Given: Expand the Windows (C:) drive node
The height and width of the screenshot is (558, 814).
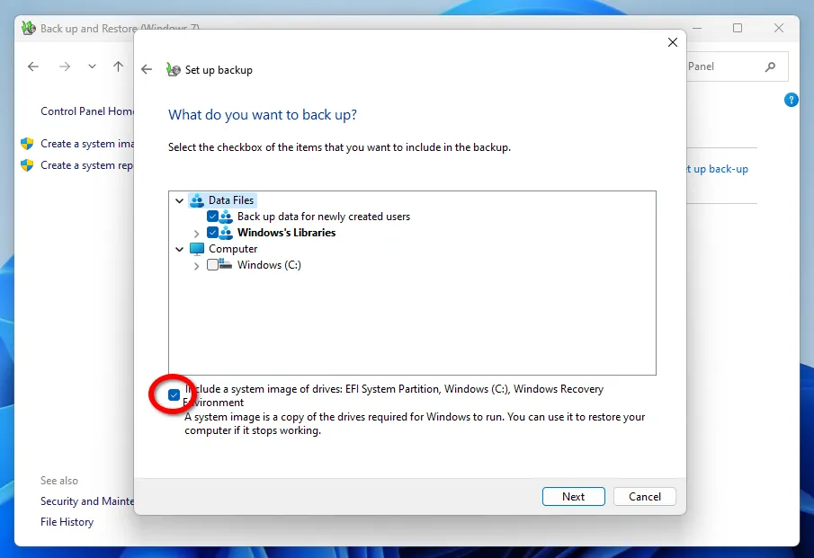Looking at the screenshot, I should pos(196,265).
